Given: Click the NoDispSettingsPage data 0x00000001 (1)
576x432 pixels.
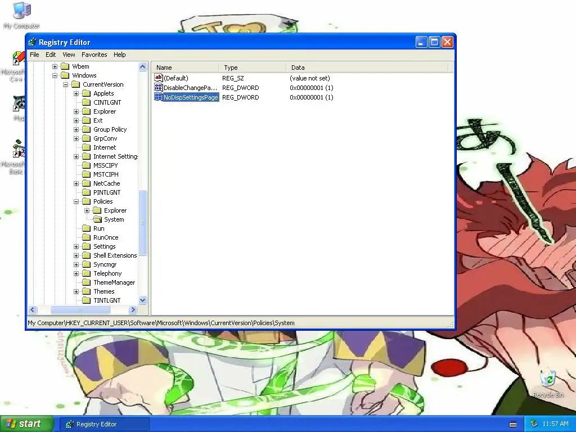Looking at the screenshot, I should [x=312, y=97].
